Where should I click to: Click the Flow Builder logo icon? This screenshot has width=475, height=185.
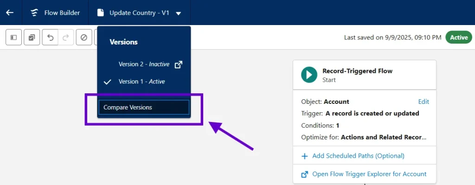pos(34,13)
